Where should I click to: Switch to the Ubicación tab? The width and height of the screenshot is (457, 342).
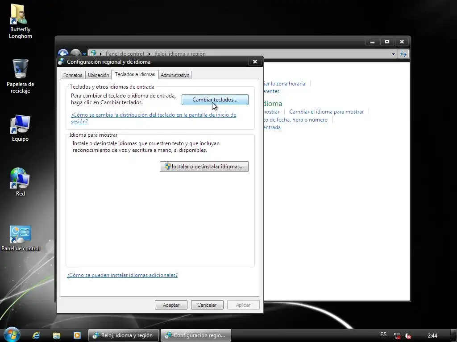pos(99,75)
